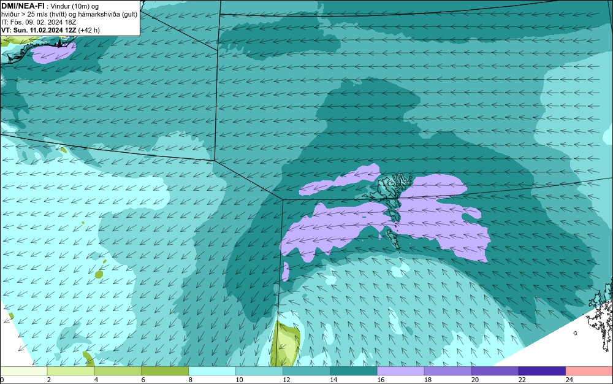
Task: Click the 22–24 m/s dark indigo legend swatch
Action: pos(542,371)
